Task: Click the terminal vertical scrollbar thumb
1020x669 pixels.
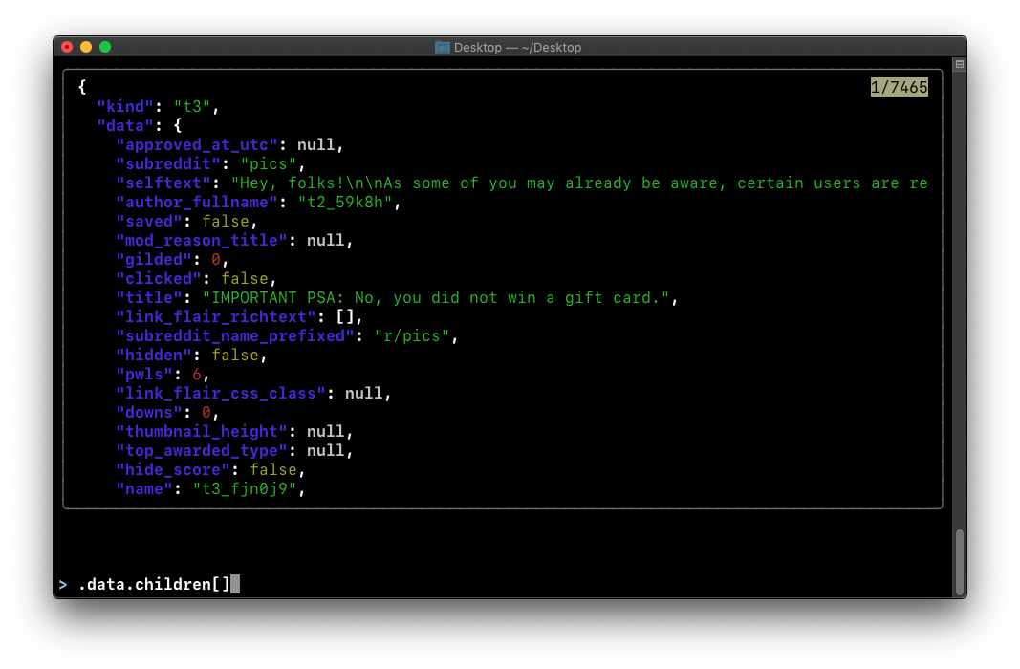Action: click(960, 563)
